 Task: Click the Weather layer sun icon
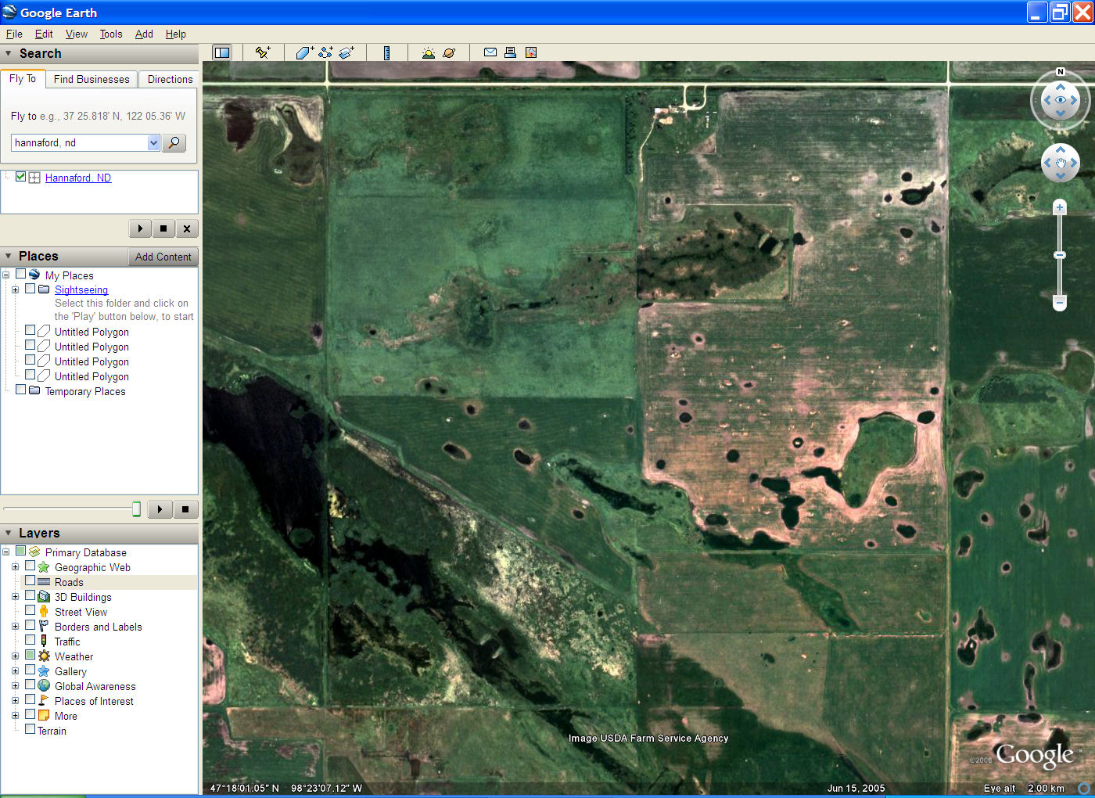click(44, 656)
